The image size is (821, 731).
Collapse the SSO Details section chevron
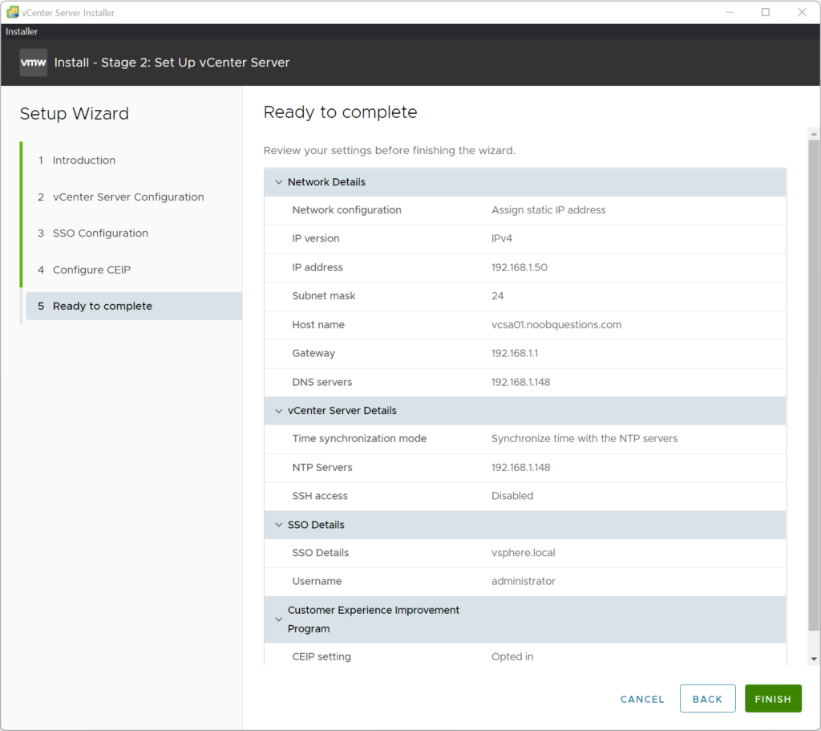click(x=278, y=525)
